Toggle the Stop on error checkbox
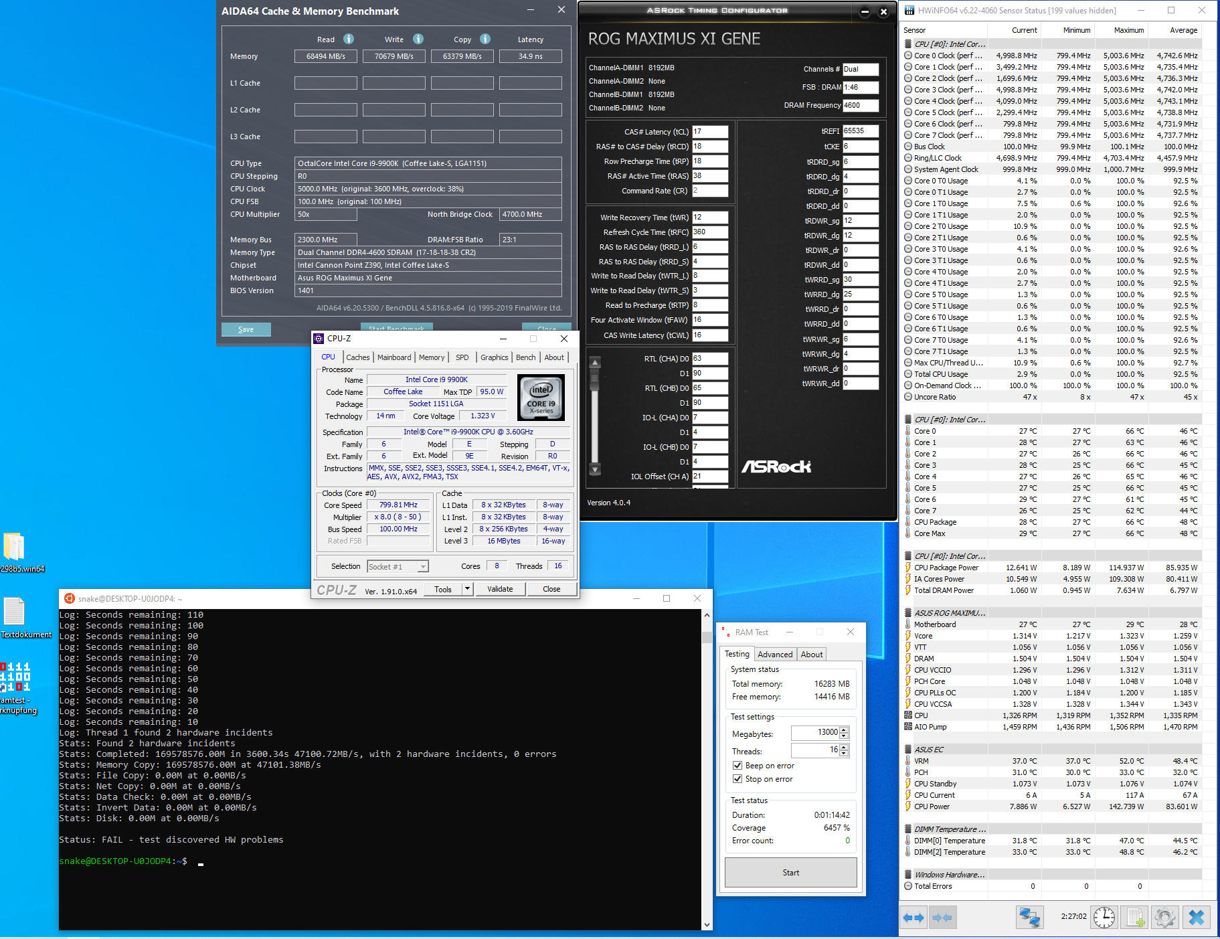 (737, 779)
